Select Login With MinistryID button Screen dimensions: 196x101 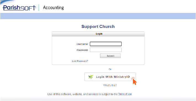[110, 77]
